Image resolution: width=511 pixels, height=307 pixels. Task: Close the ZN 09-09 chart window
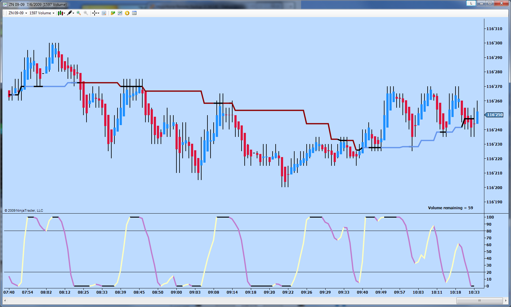[x=502, y=3]
